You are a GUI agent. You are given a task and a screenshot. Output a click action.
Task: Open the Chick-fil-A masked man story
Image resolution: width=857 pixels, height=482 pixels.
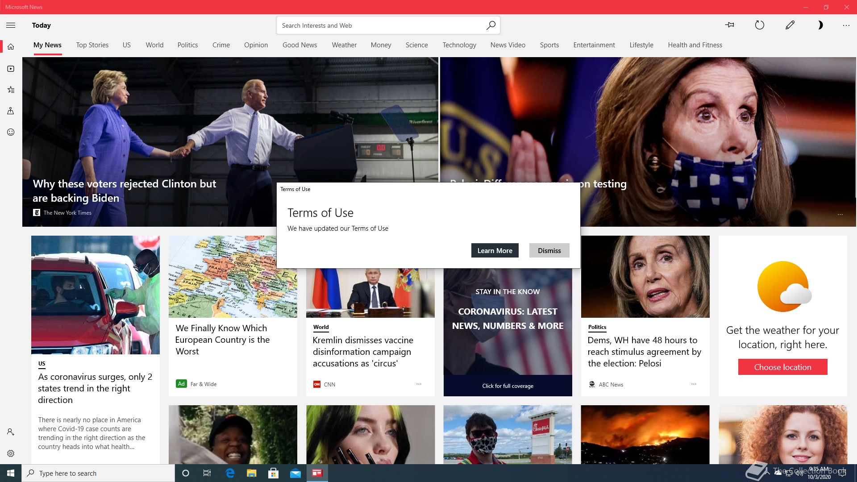(x=508, y=434)
